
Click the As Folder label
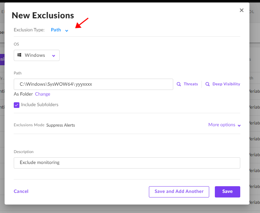[23, 94]
